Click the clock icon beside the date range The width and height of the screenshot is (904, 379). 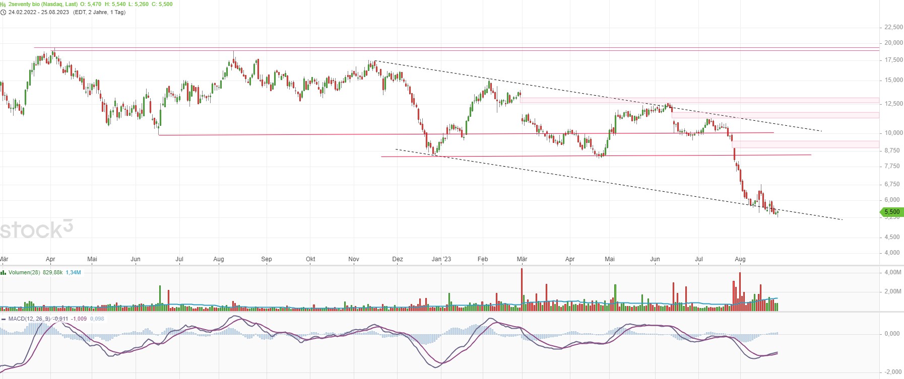(x=4, y=12)
